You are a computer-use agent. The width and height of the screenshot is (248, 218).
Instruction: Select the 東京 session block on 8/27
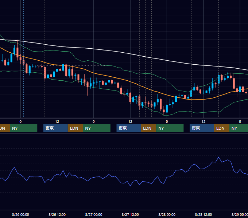129,128
